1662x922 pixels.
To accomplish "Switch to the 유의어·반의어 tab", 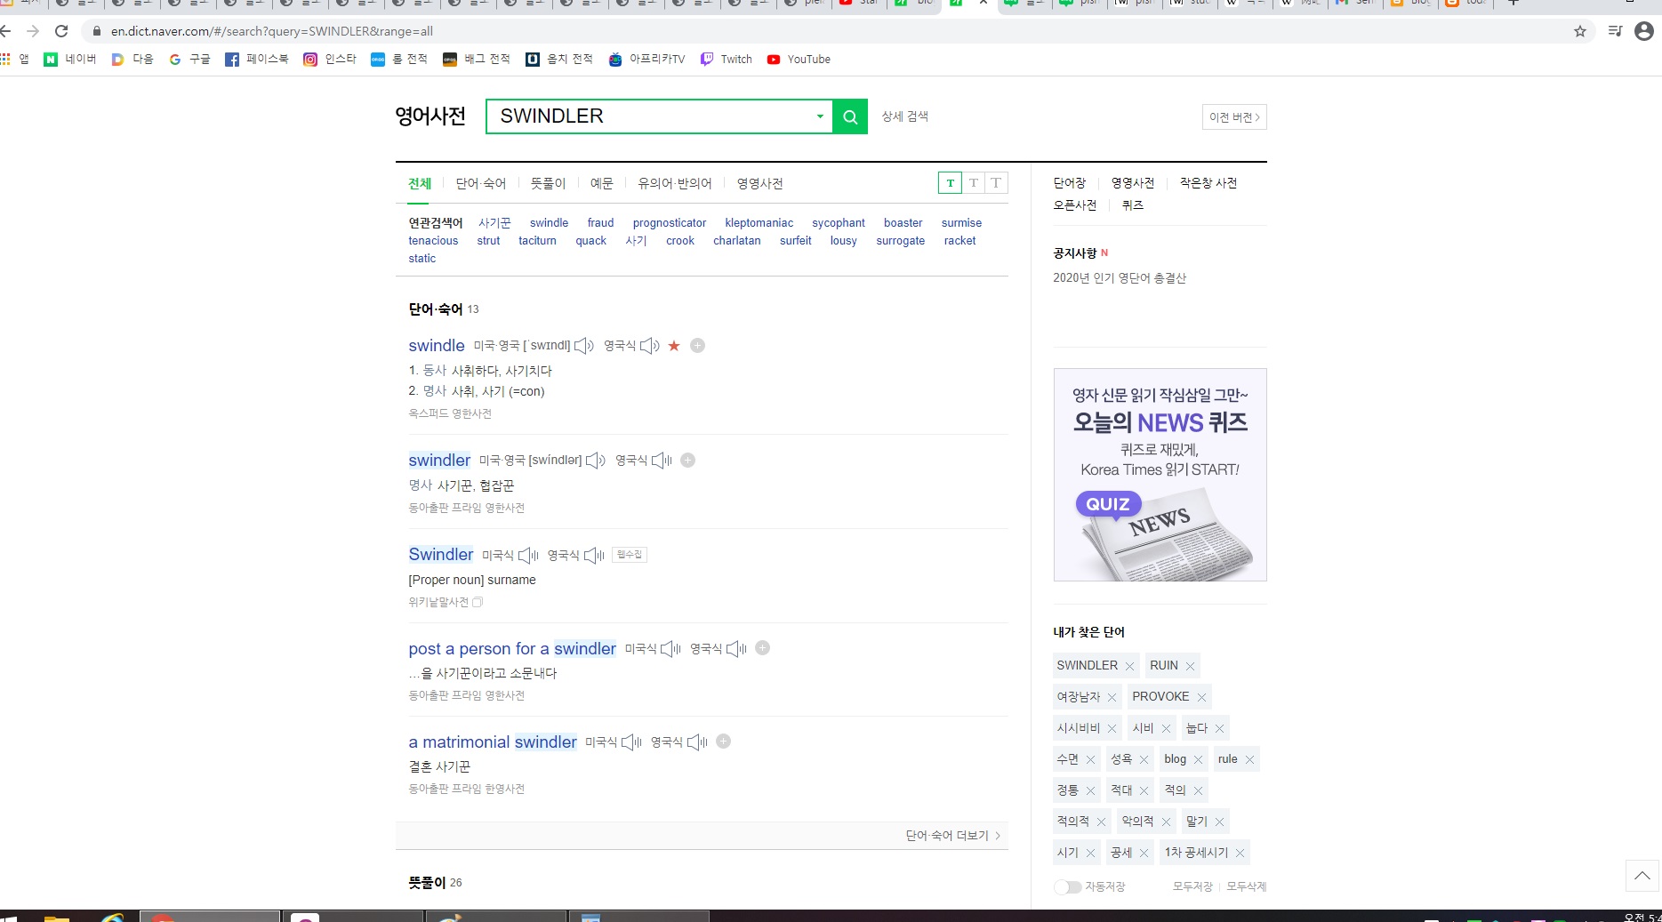I will click(x=675, y=184).
